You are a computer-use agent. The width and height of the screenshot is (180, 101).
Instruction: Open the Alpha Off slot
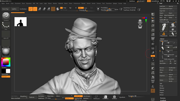point(6,34)
